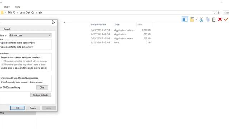Click the clipboard Paste icon
The image size is (229, 129).
coord(214,19)
